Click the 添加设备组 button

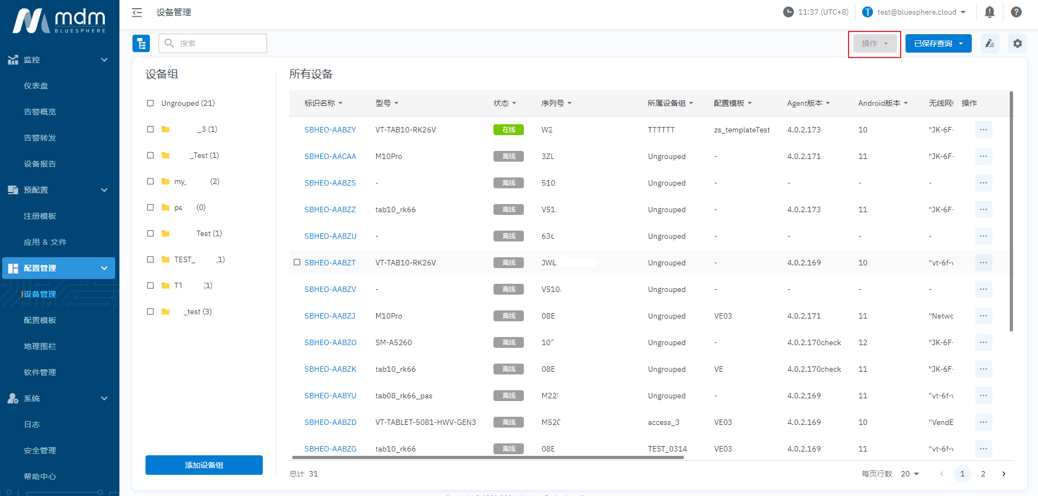(204, 465)
